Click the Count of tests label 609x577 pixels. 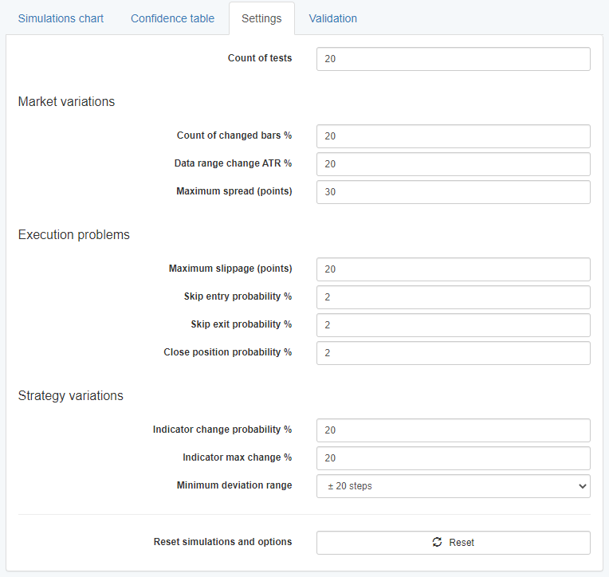[259, 58]
